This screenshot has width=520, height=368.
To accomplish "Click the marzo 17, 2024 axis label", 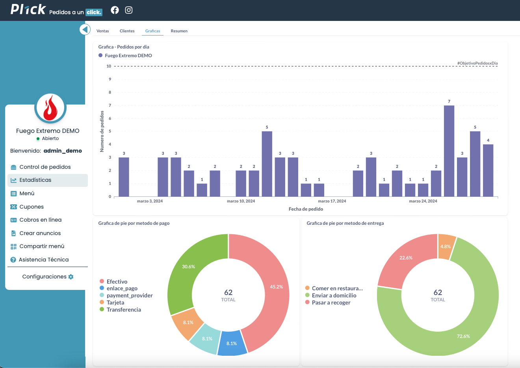I will pos(332,201).
